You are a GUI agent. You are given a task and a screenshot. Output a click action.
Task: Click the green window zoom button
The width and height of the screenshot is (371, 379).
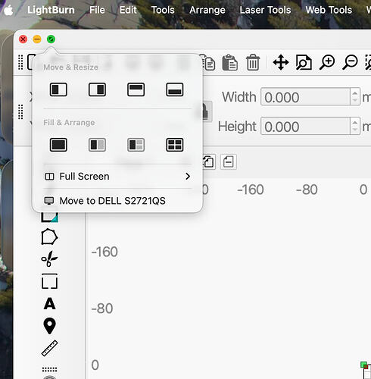(51, 39)
